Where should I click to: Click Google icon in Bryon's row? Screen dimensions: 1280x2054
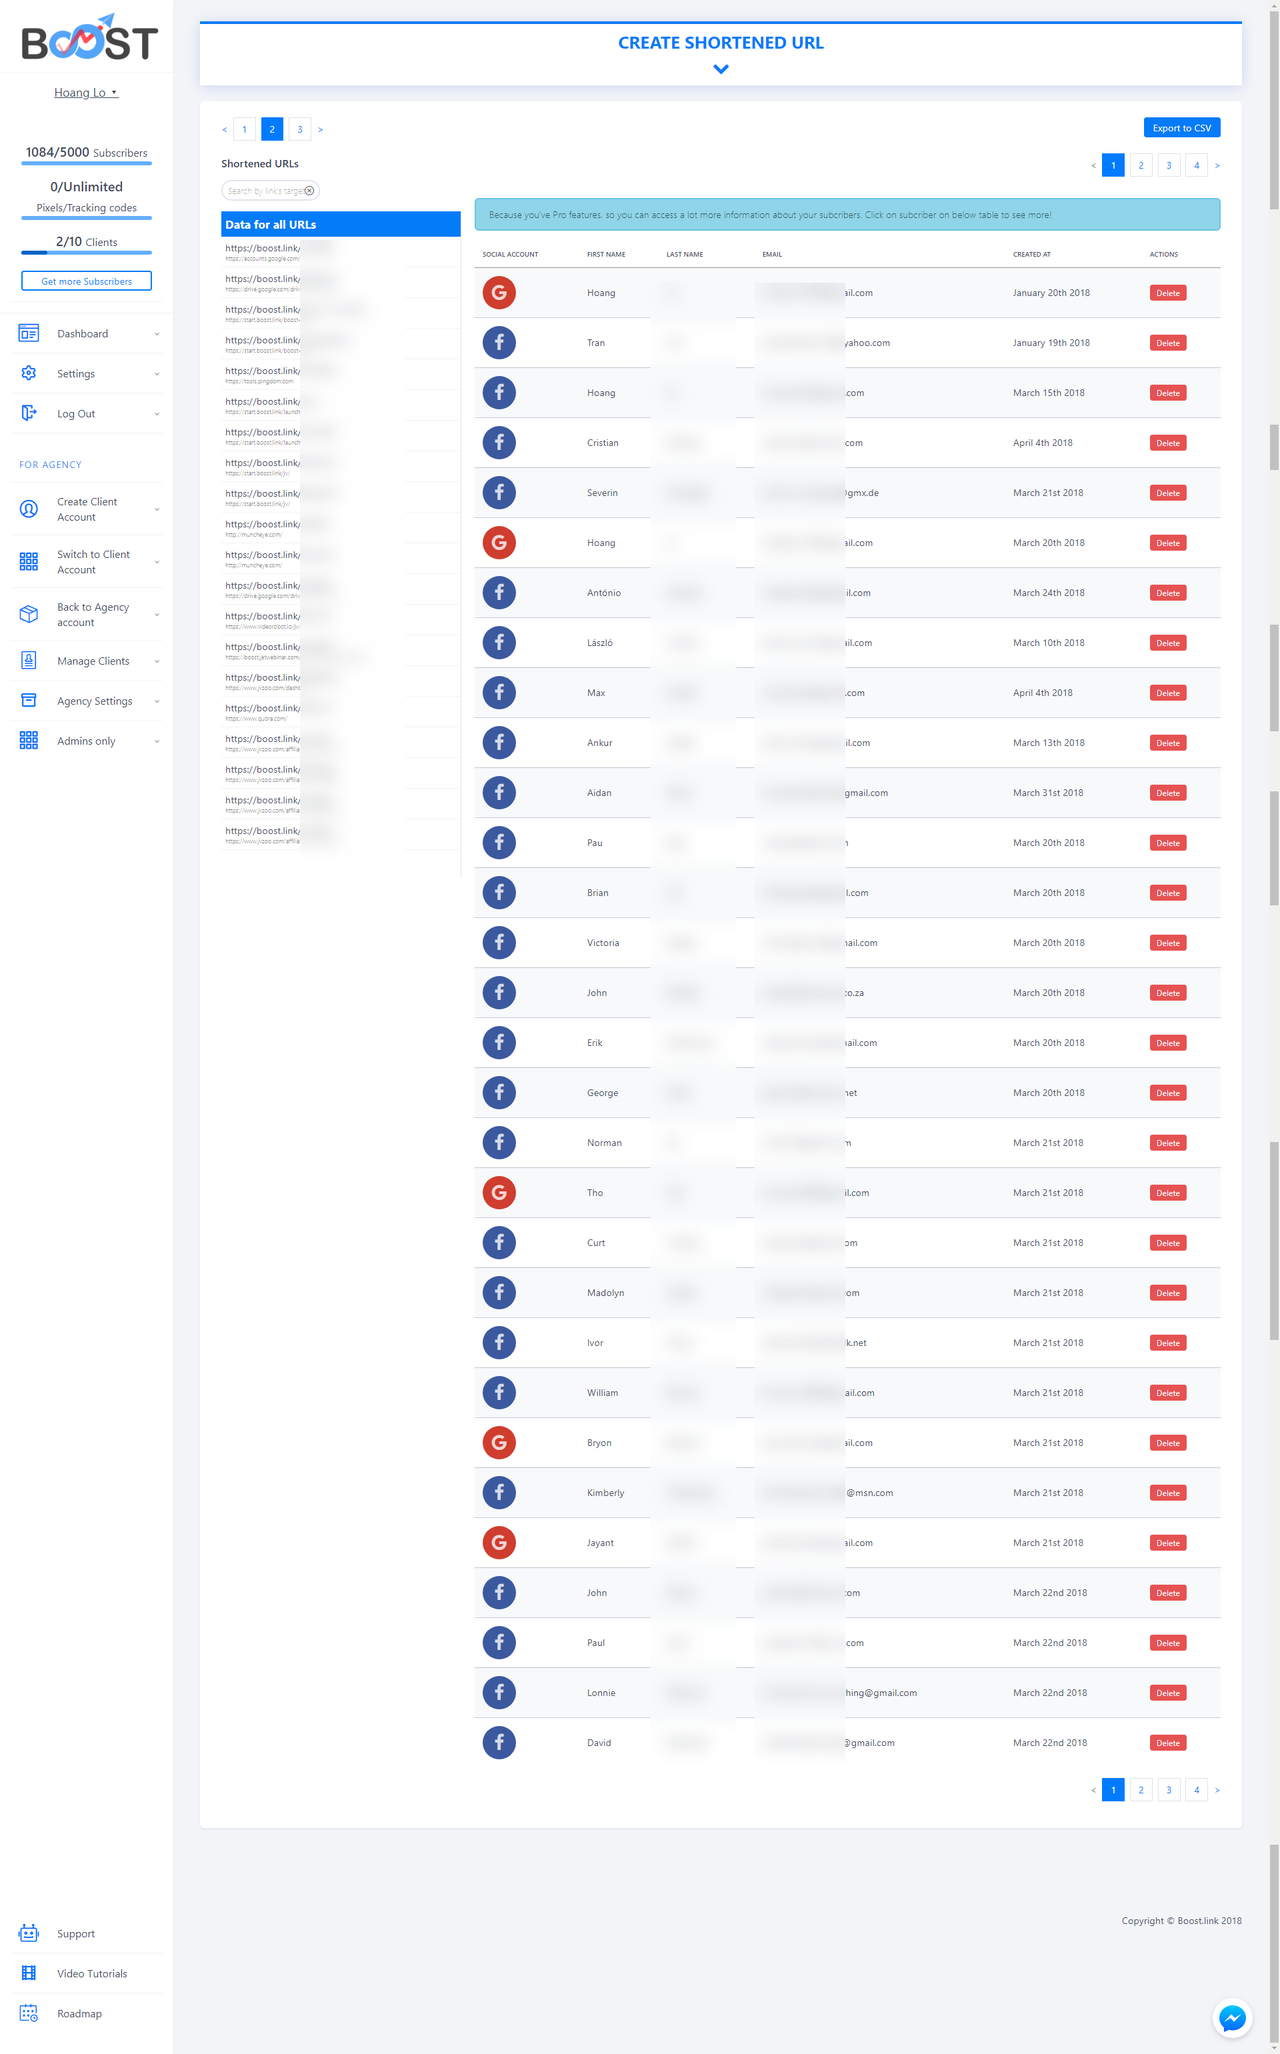[x=499, y=1442]
